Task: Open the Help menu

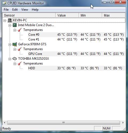Action: [x=35, y=10]
